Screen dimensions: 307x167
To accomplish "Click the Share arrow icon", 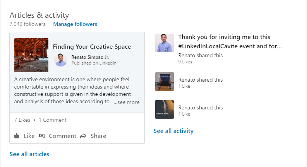I will (x=83, y=136).
